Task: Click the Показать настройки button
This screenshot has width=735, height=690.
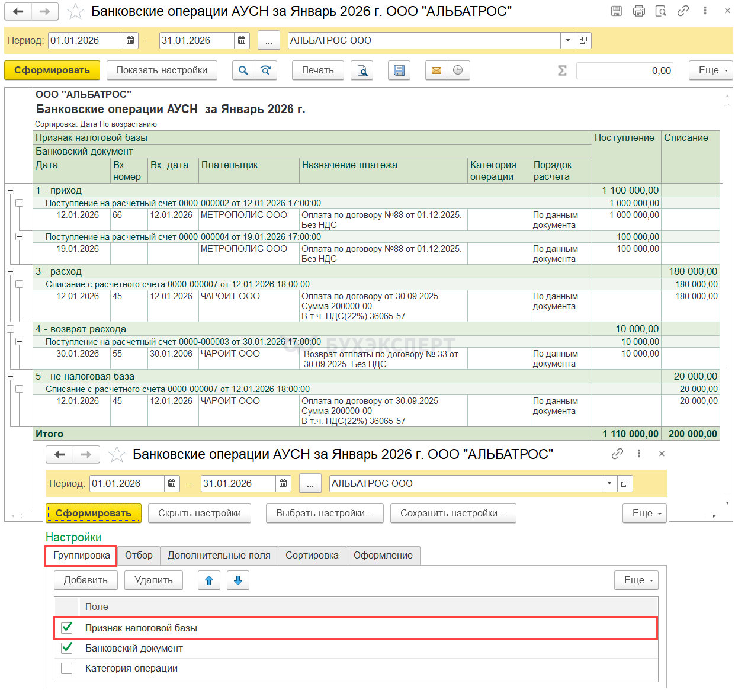Action: coord(162,70)
